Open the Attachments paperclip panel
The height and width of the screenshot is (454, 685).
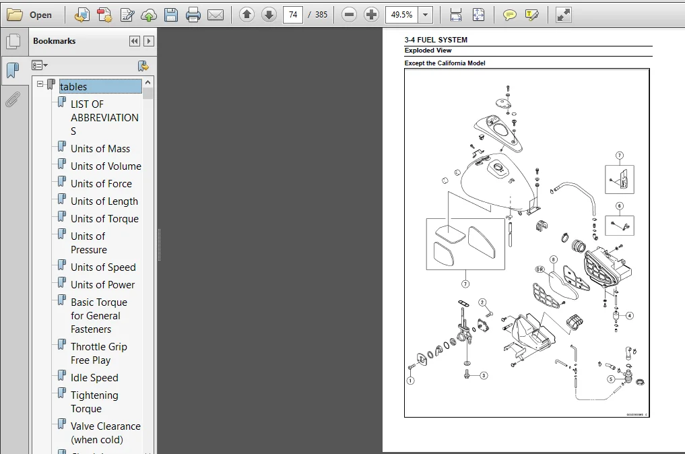[13, 100]
